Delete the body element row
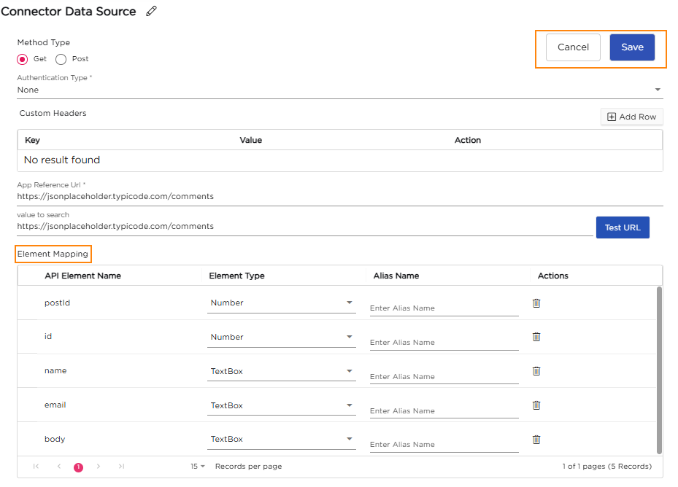 [x=536, y=440]
